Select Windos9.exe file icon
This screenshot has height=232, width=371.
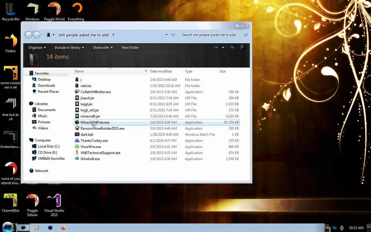pos(77,159)
